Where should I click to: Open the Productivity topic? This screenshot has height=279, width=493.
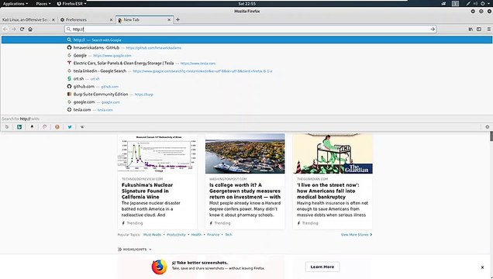(176, 235)
